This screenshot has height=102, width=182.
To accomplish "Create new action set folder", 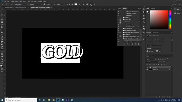I will click(133, 44).
